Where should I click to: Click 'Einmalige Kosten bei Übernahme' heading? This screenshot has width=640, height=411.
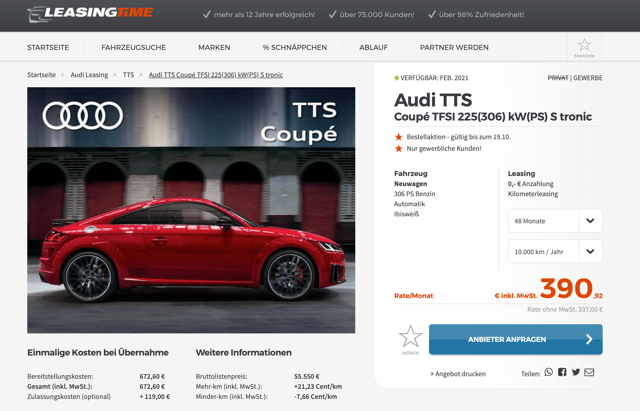pos(98,353)
